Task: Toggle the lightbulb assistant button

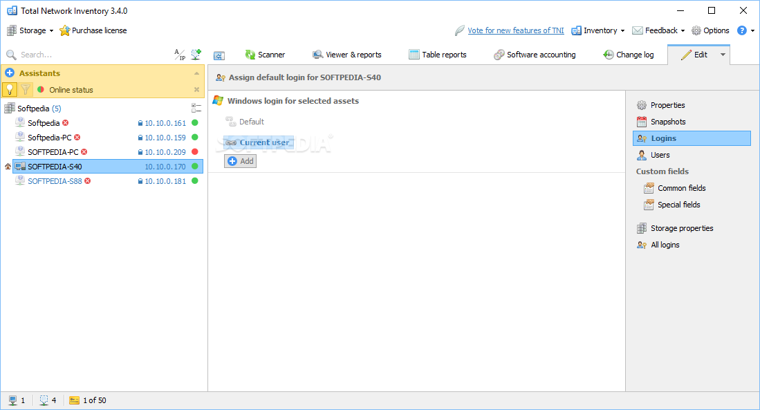Action: (10, 90)
